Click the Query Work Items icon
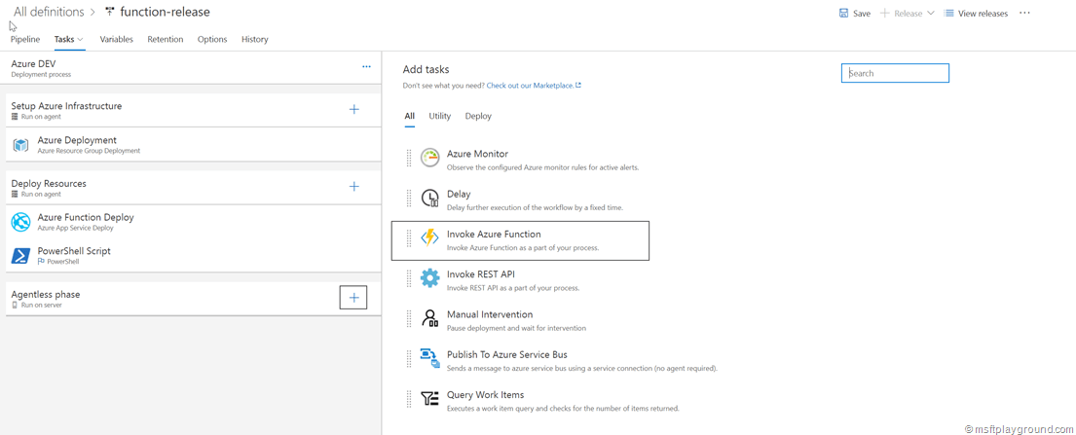This screenshot has height=435, width=1076. click(429, 399)
